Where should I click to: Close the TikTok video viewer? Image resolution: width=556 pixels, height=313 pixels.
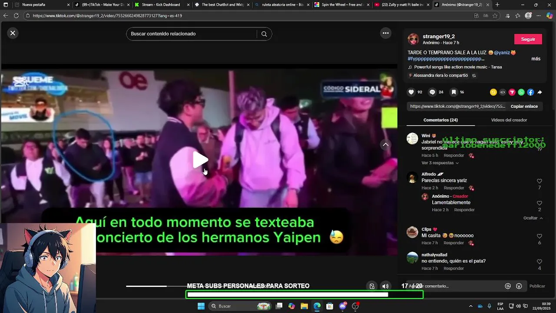pyautogui.click(x=13, y=33)
